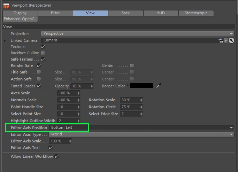Screen dimensions: 238x172
Task: Click the Opacity value field
Action: [x=82, y=86]
